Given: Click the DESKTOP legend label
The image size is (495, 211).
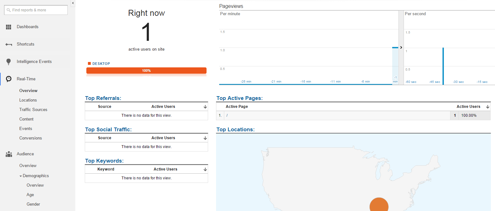Looking at the screenshot, I should click(101, 64).
